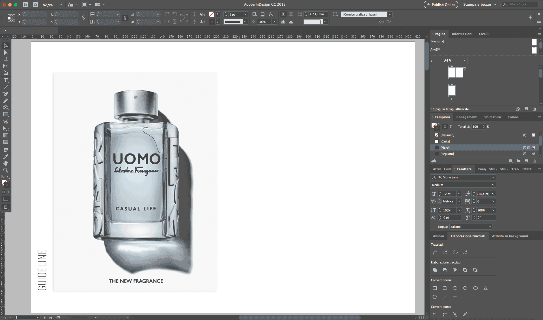Viewport: 543px width, 320px height.
Task: Select the Rectangle tool
Action: click(x=6, y=114)
